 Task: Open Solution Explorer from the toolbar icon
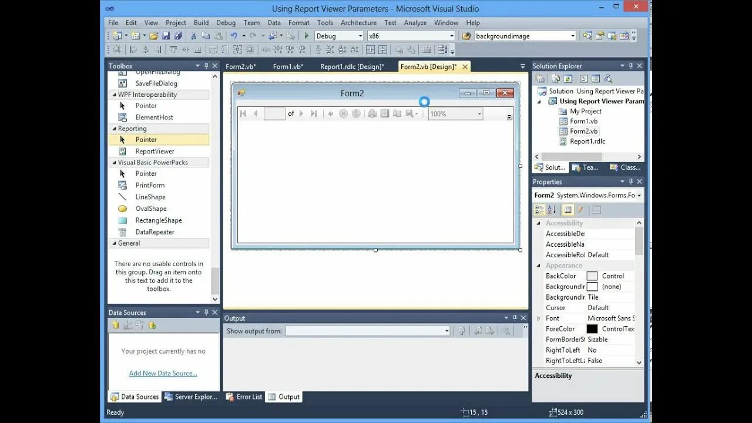tap(587, 36)
